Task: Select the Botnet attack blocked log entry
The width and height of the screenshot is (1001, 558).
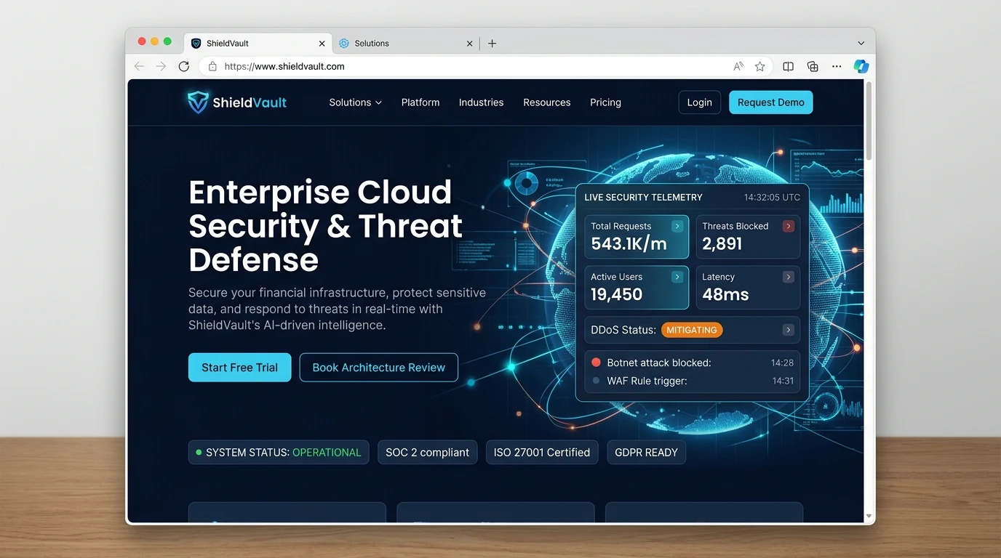Action: pyautogui.click(x=692, y=363)
